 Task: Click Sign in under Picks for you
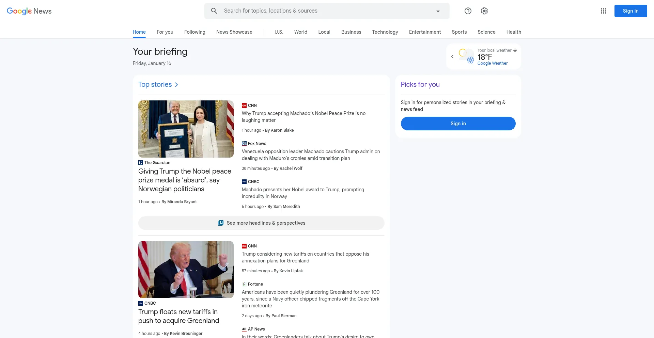click(458, 123)
